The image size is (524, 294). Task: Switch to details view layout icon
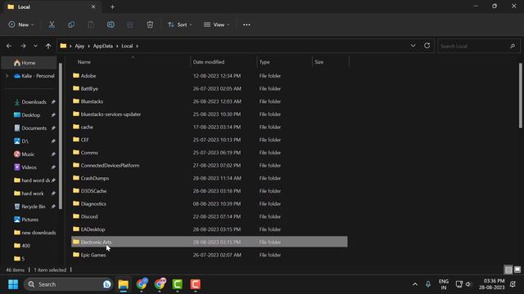click(508, 269)
